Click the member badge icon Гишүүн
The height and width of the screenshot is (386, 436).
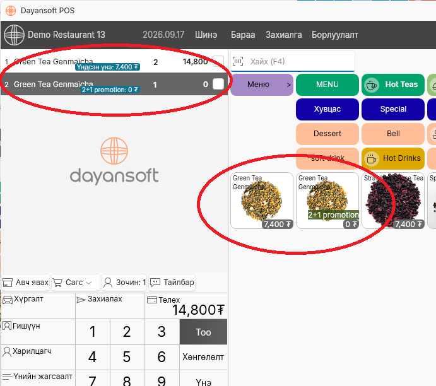[7, 325]
